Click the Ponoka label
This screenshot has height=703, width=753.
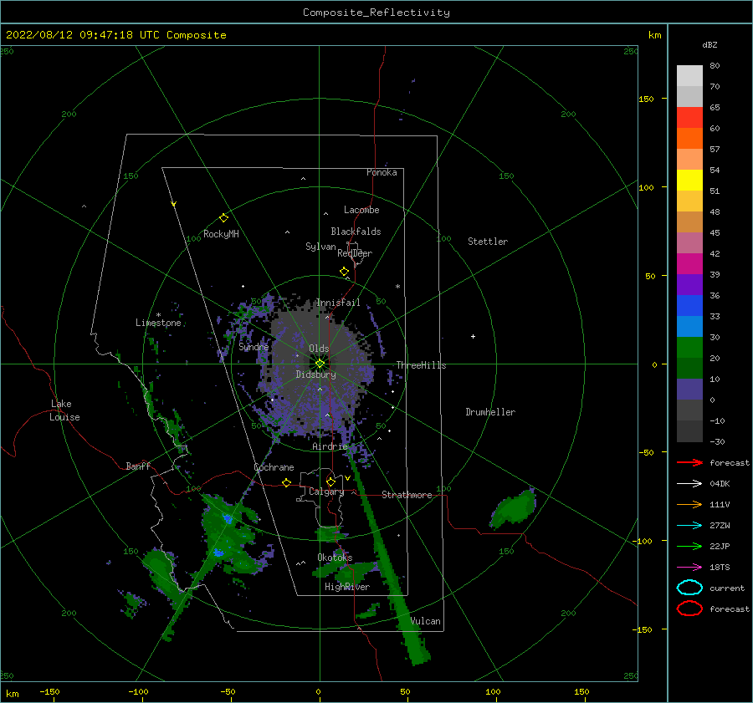[382, 172]
